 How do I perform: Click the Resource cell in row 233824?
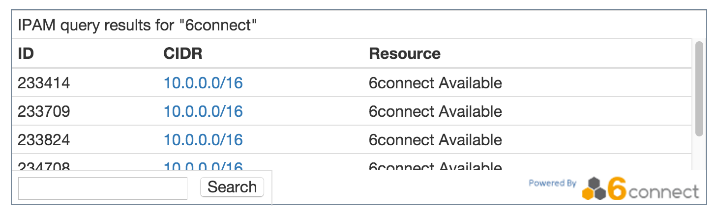[x=435, y=140]
